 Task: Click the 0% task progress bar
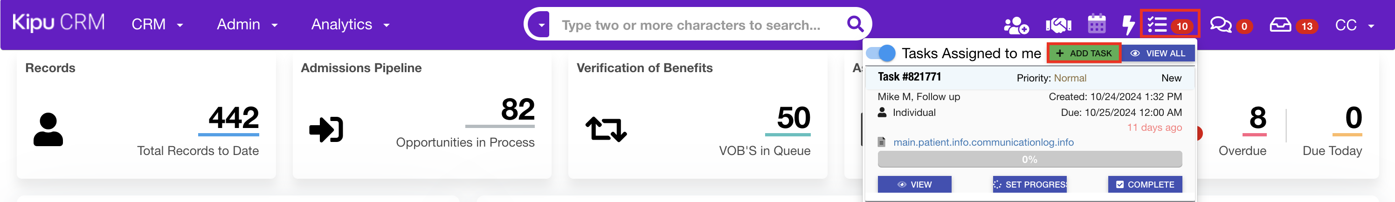coord(1029,159)
